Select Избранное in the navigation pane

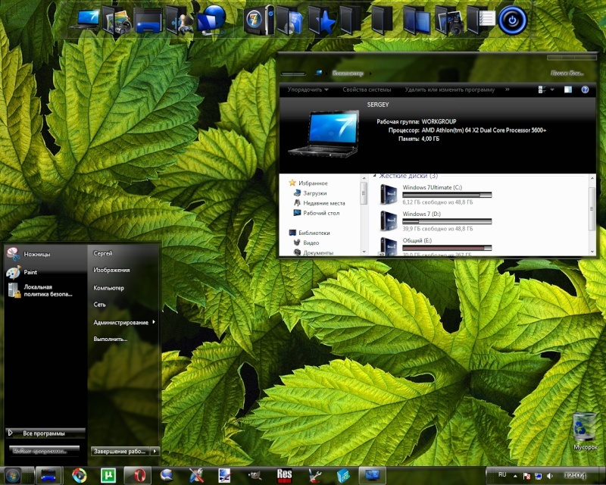click(x=308, y=183)
